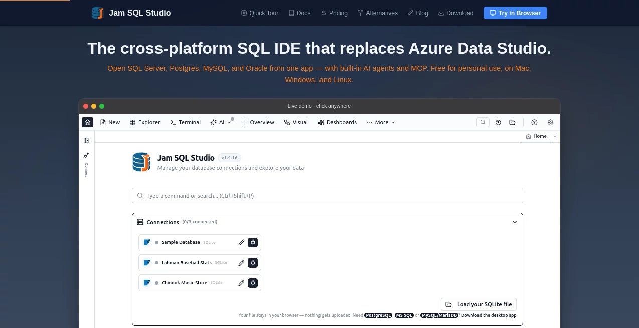639x328 pixels.
Task: Click the open folder icon in toolbar
Action: point(512,122)
